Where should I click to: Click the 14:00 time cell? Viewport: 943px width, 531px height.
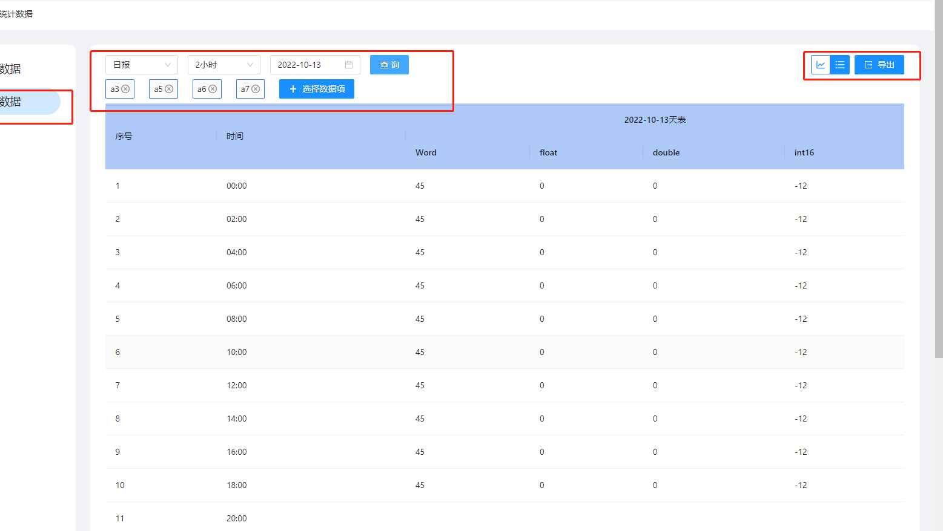pyautogui.click(x=237, y=419)
